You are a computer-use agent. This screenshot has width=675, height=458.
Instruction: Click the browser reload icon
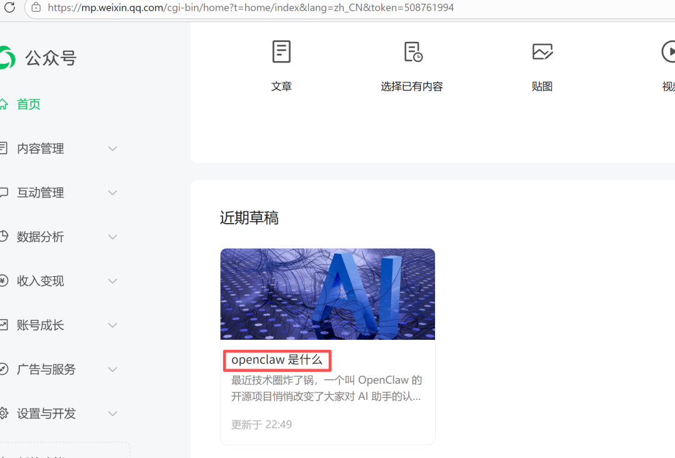pos(9,7)
